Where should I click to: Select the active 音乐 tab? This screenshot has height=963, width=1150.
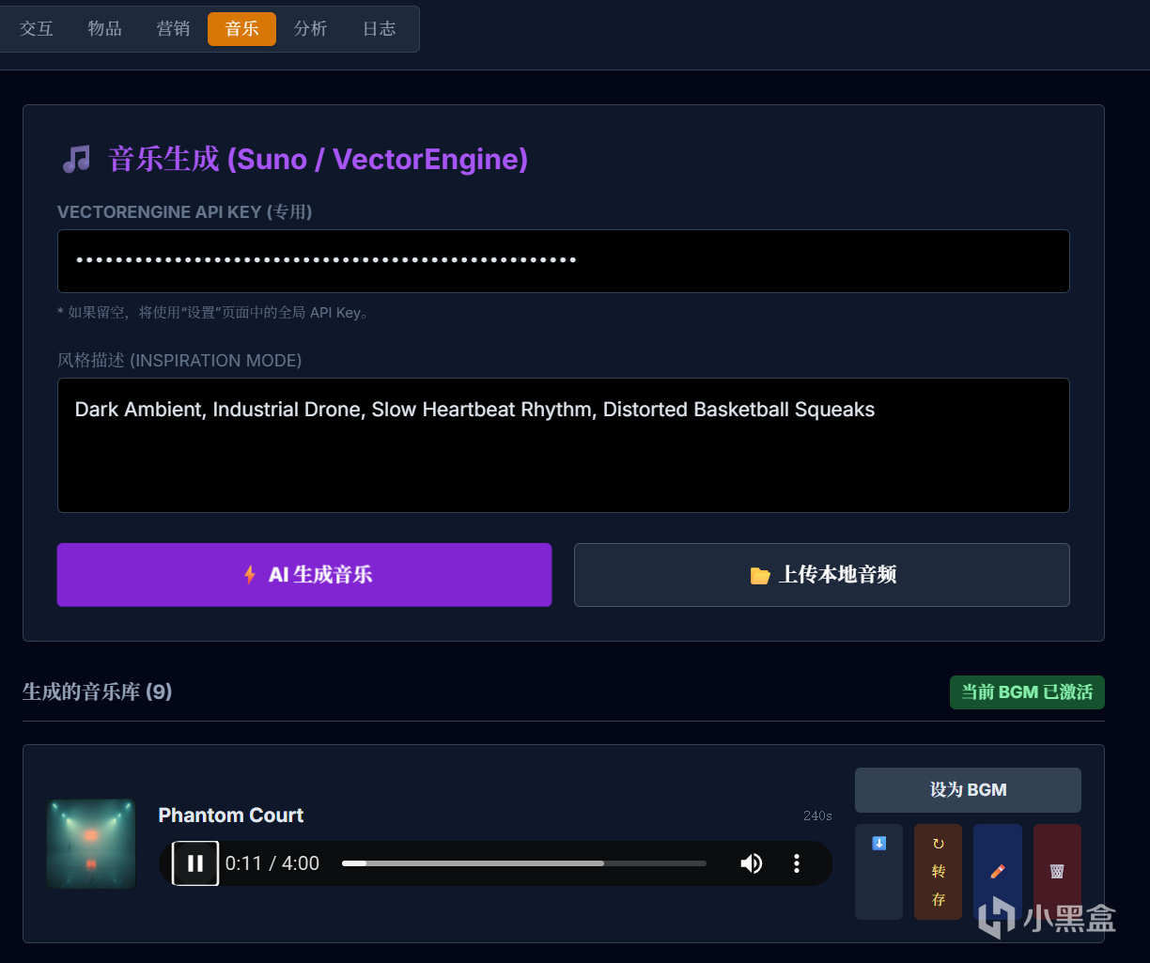pos(241,29)
